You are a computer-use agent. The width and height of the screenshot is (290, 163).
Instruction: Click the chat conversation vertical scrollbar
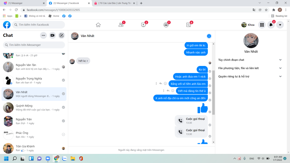(214, 93)
